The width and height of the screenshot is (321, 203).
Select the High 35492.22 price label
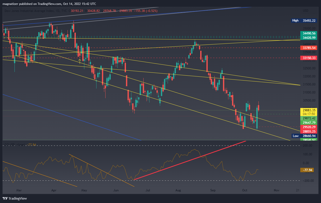[x=304, y=20]
